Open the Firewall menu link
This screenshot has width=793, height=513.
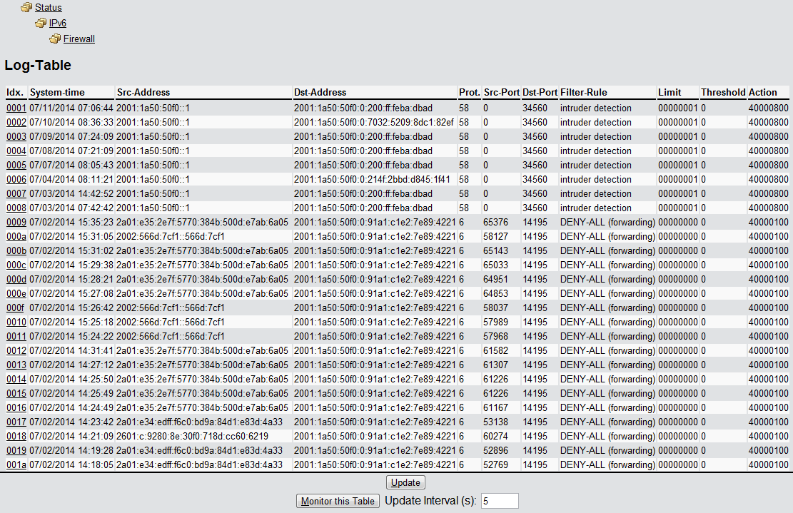79,39
